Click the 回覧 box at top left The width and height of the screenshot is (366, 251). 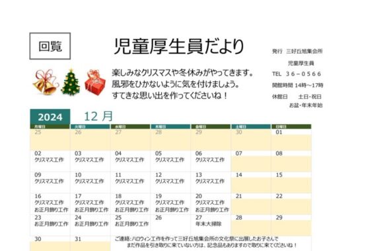pos(50,46)
